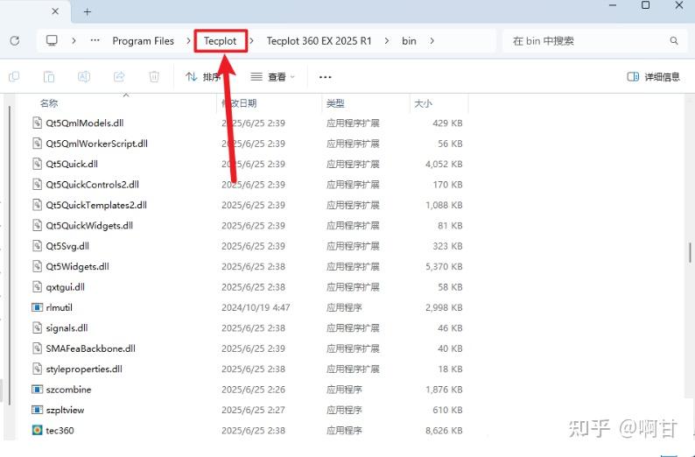Image resolution: width=695 pixels, height=457 pixels.
Task: Open a new tab with plus button
Action: 88,12
